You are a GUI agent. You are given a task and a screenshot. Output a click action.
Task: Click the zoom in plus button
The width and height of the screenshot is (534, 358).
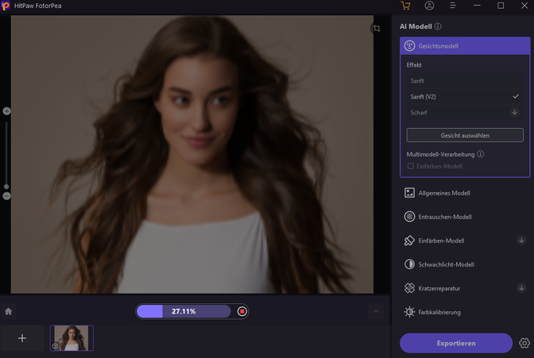(6, 111)
